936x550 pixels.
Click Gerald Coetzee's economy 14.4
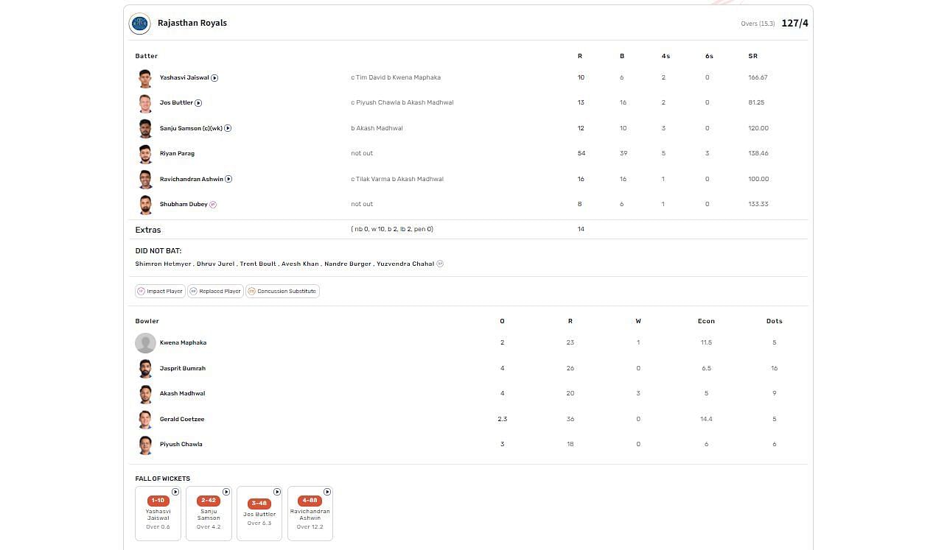pyautogui.click(x=706, y=419)
